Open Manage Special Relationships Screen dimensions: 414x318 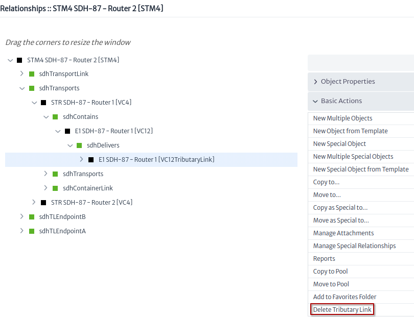pyautogui.click(x=361, y=246)
